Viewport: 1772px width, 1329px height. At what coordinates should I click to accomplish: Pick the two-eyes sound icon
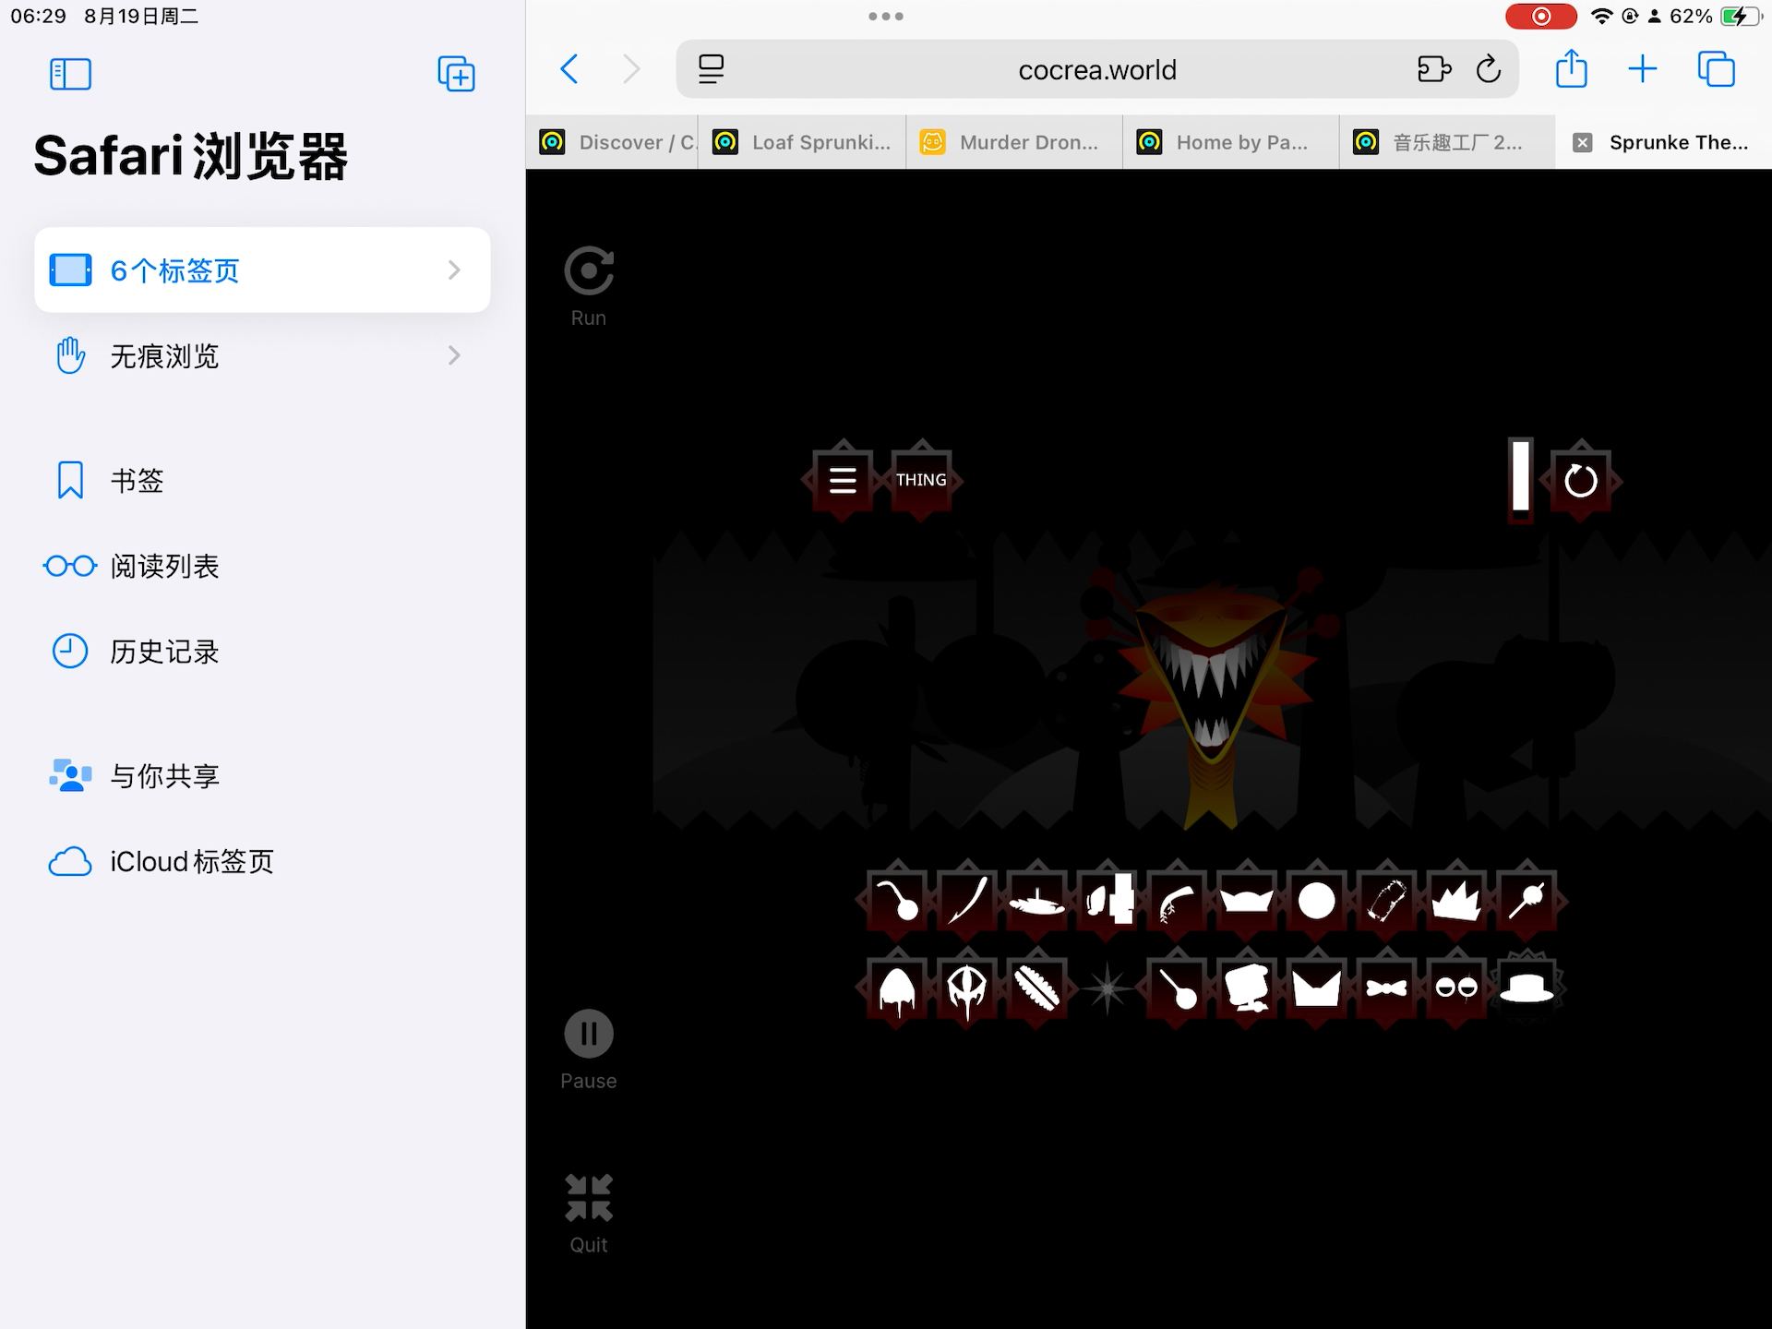(1456, 988)
